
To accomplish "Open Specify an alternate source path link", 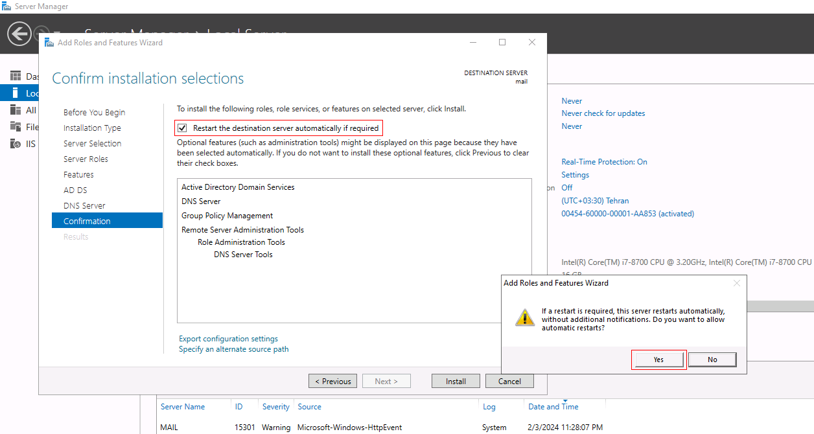I will (x=234, y=349).
